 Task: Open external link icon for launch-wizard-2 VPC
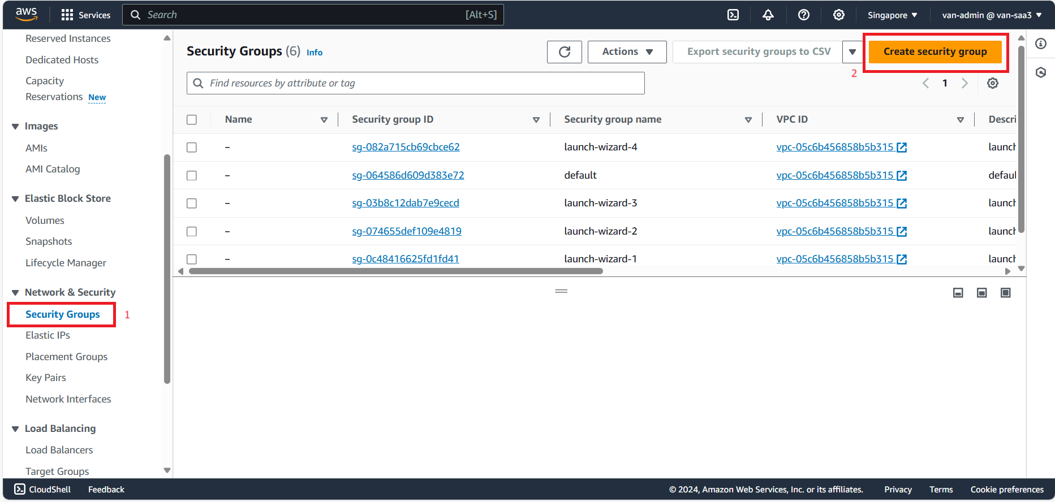click(902, 232)
